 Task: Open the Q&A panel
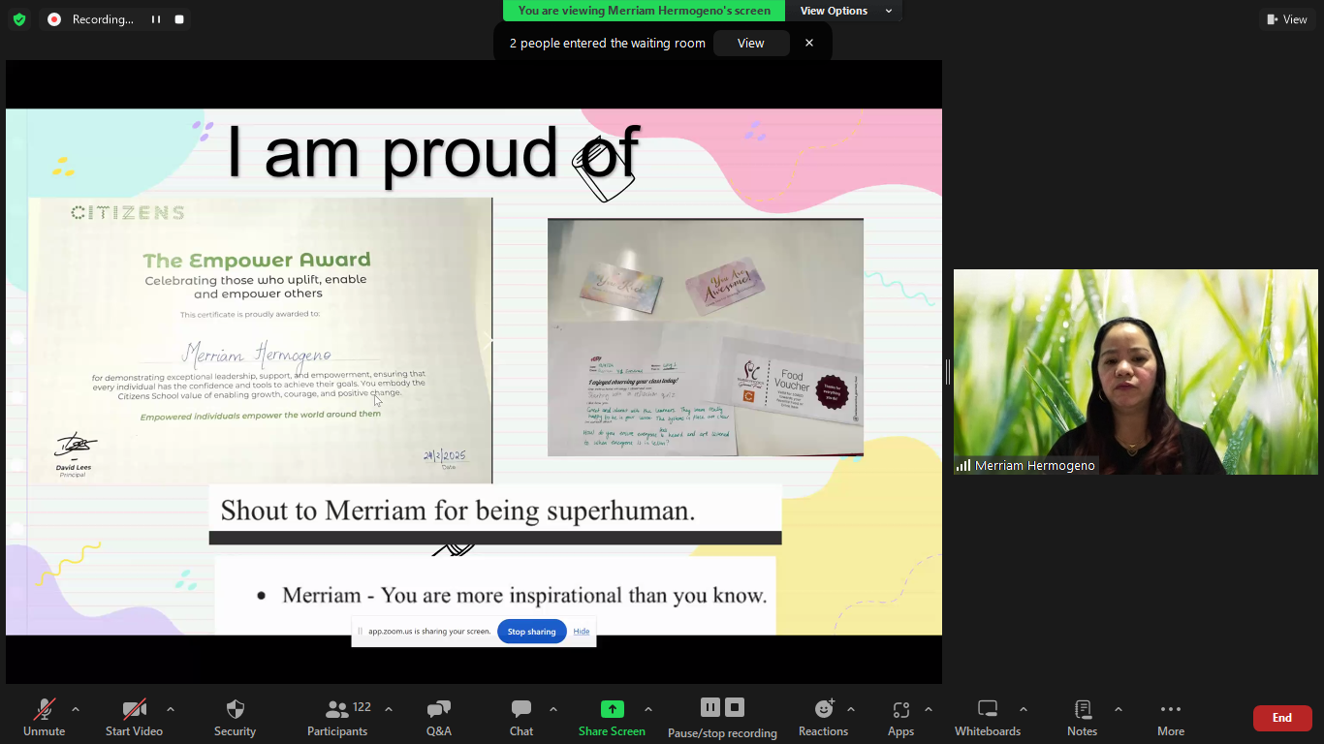(x=438, y=717)
